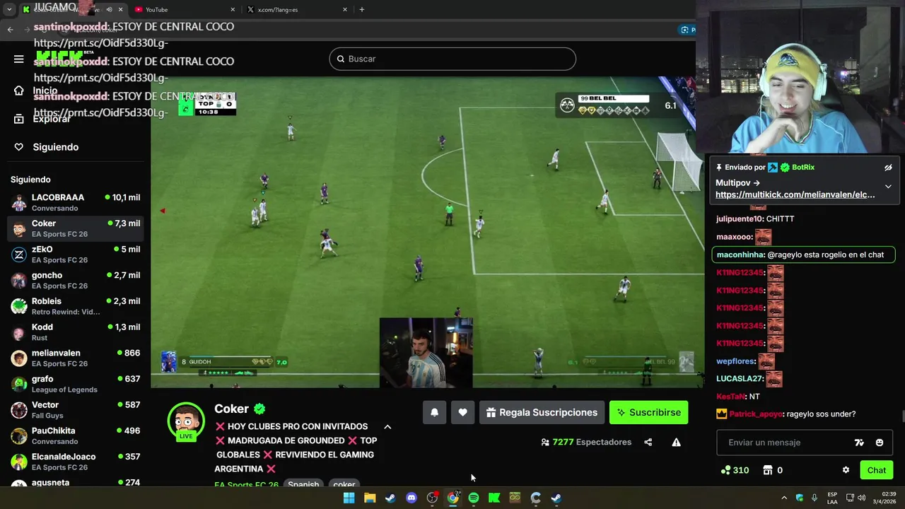Open the Windows Start menu
The image size is (905, 509).
349,498
